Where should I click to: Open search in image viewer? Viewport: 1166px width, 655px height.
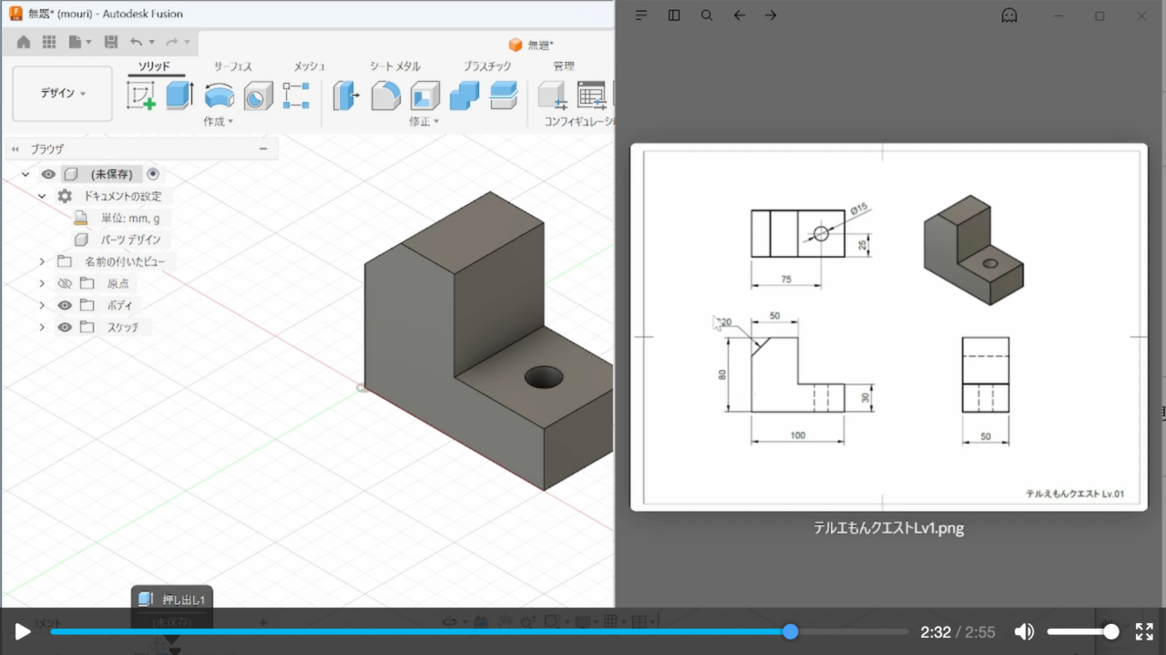pos(707,15)
